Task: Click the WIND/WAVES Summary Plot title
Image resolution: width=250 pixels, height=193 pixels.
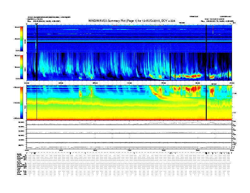Action: click(x=132, y=21)
